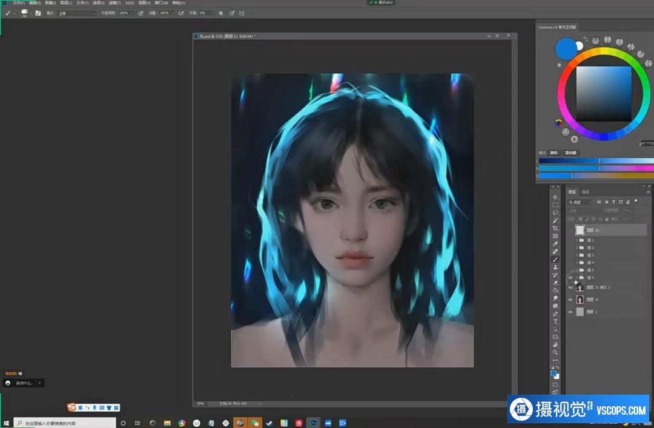Image resolution: width=654 pixels, height=428 pixels.
Task: Select the Zoom tool
Action: (555, 352)
